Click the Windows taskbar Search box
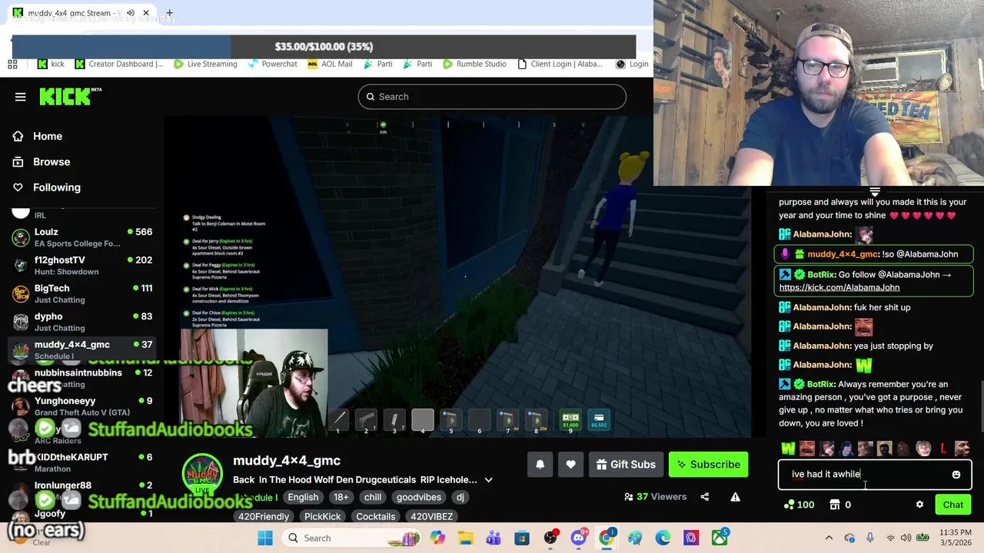This screenshot has height=553, width=984. point(352,538)
